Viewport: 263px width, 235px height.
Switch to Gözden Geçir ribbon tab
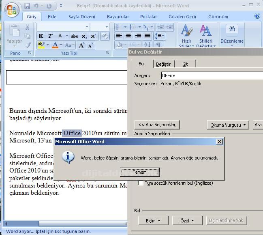click(182, 17)
